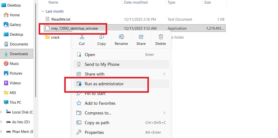Open Properties from context menu
The width and height of the screenshot is (278, 138).
(x=94, y=132)
